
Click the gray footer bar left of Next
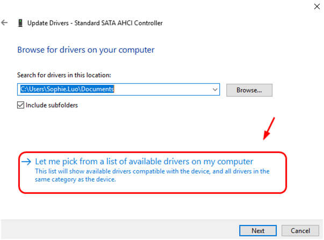pyautogui.click(x=120, y=229)
